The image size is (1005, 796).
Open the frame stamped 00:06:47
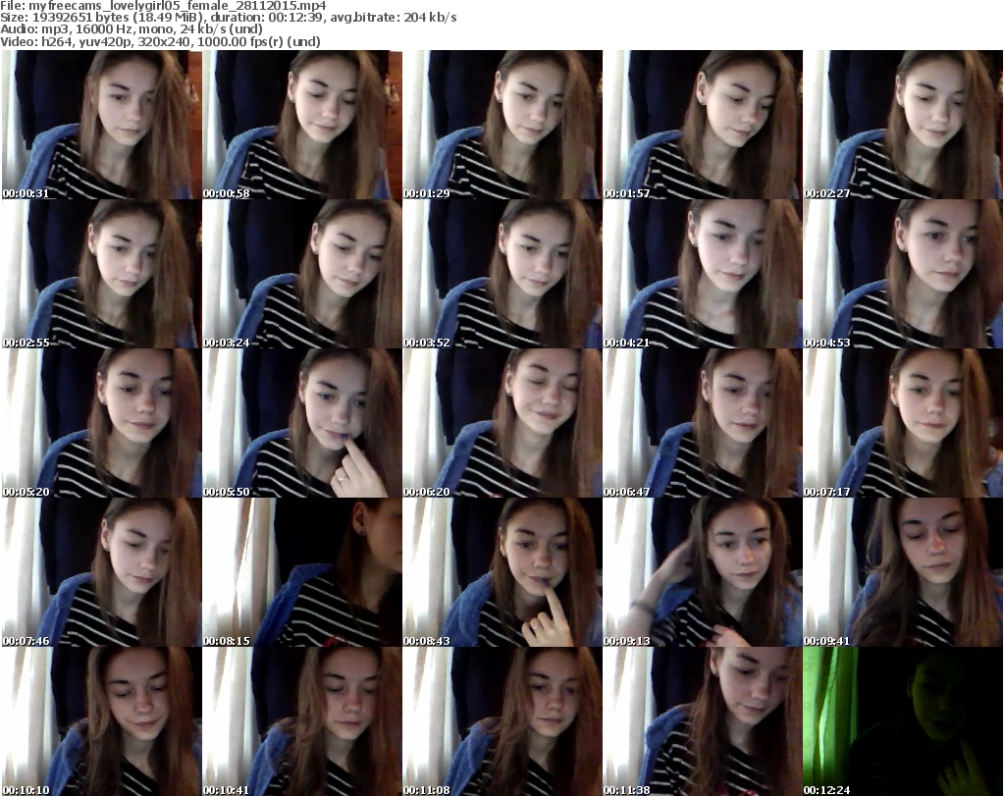pos(703,423)
